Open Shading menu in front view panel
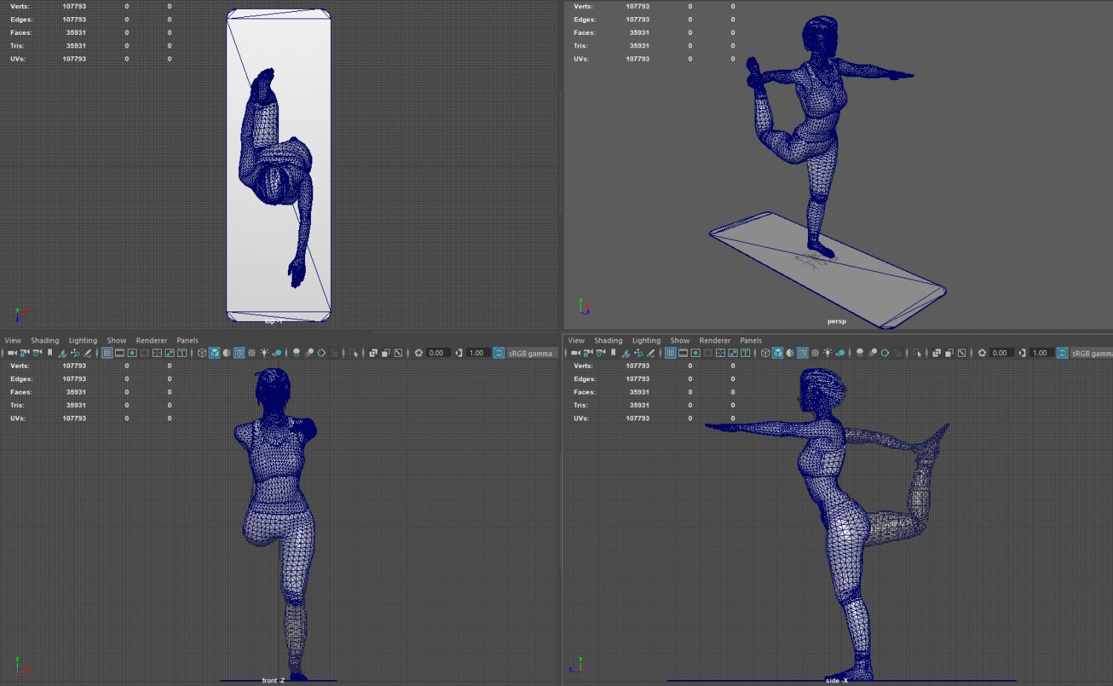The height and width of the screenshot is (686, 1113). [x=45, y=340]
